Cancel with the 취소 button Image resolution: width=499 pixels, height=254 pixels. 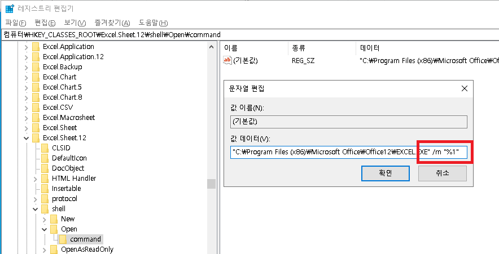tap(443, 173)
